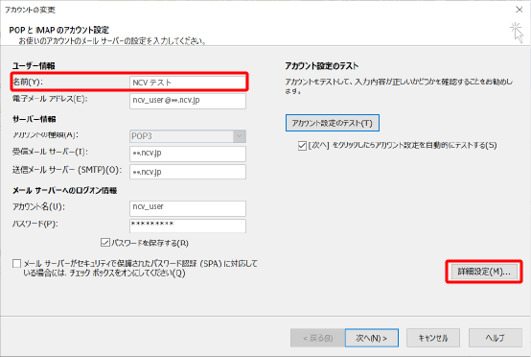The width and height of the screenshot is (531, 357).
Task: Open 詳細設定(M)... settings
Action: (484, 272)
